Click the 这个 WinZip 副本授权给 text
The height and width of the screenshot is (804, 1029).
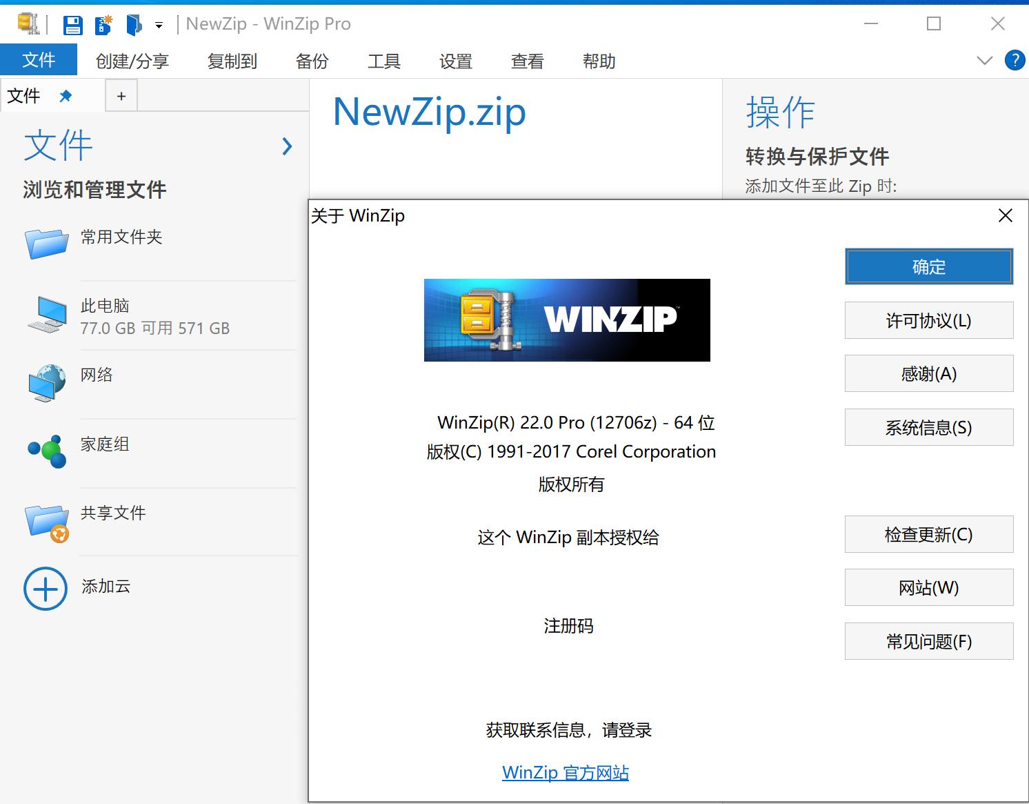point(568,538)
